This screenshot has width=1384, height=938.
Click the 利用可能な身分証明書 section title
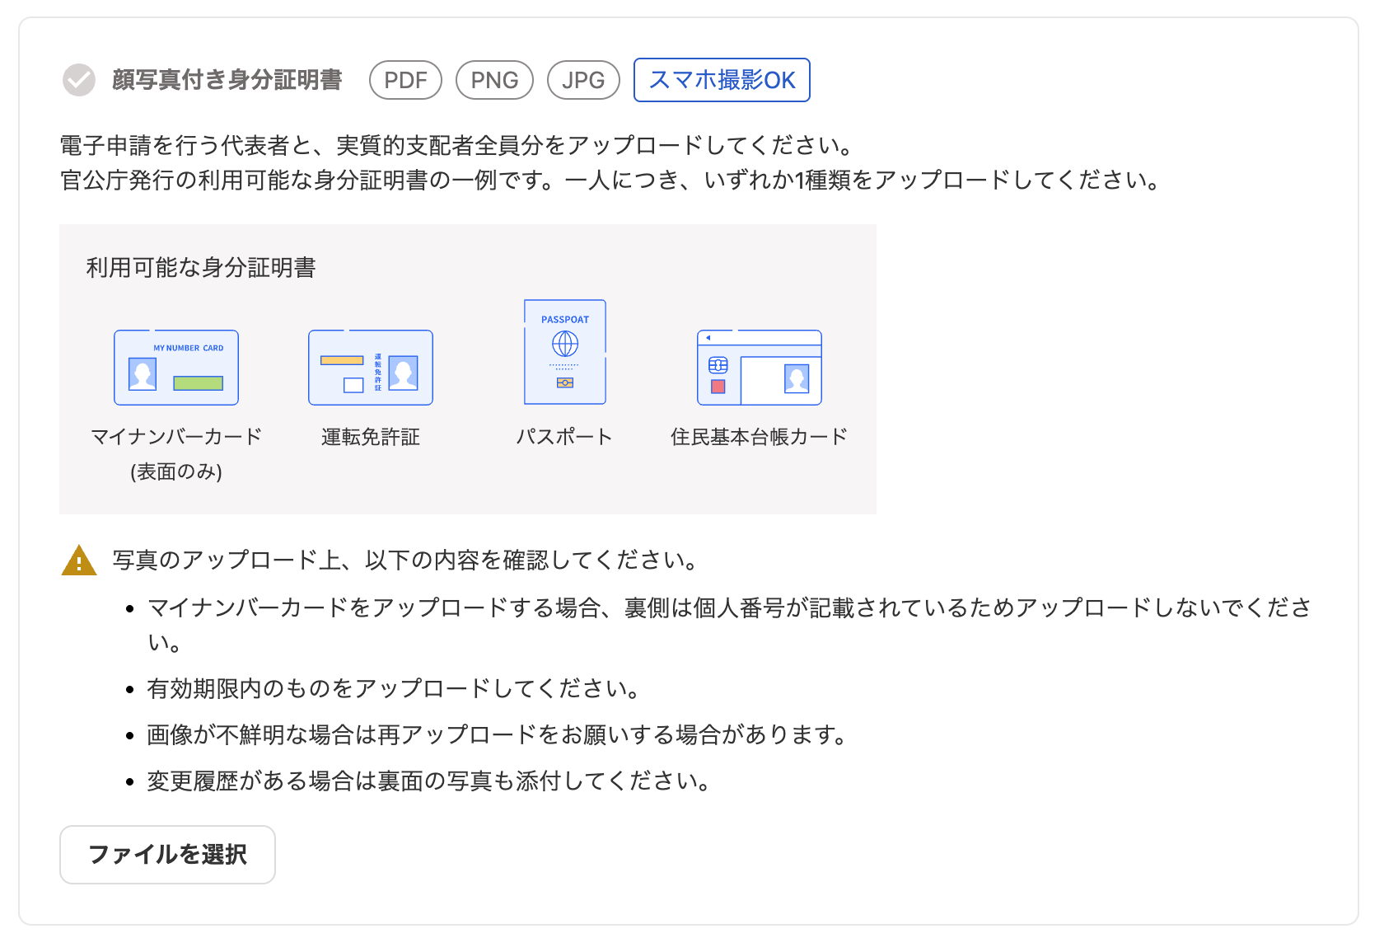point(201,268)
